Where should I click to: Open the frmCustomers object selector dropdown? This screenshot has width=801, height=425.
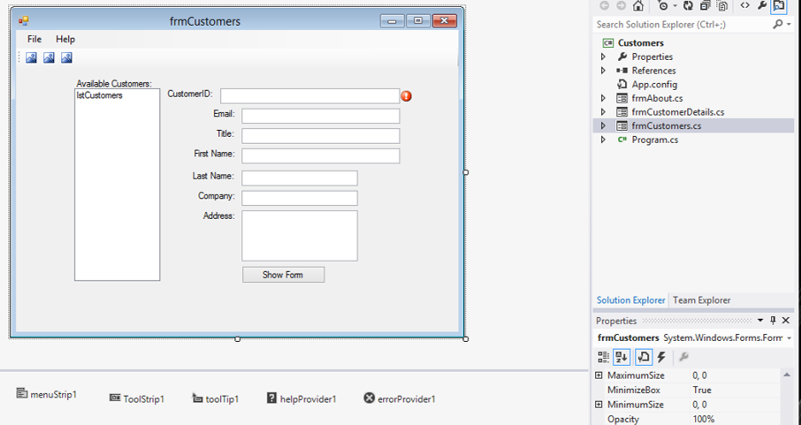790,338
